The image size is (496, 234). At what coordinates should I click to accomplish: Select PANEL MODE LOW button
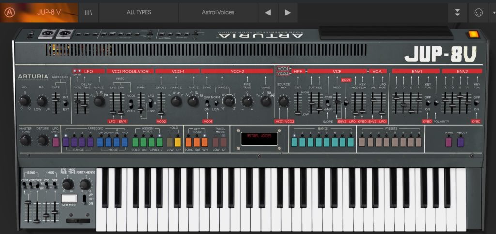click(216, 143)
